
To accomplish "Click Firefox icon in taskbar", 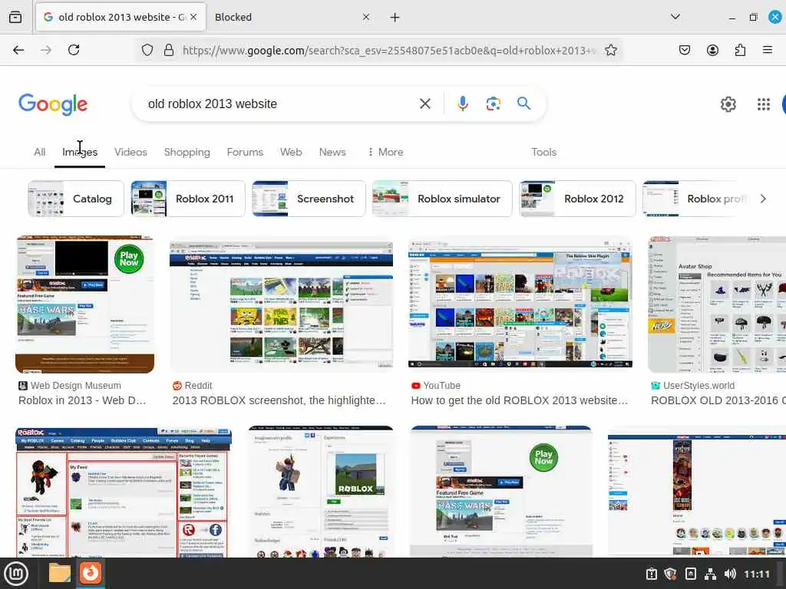I will (x=91, y=573).
